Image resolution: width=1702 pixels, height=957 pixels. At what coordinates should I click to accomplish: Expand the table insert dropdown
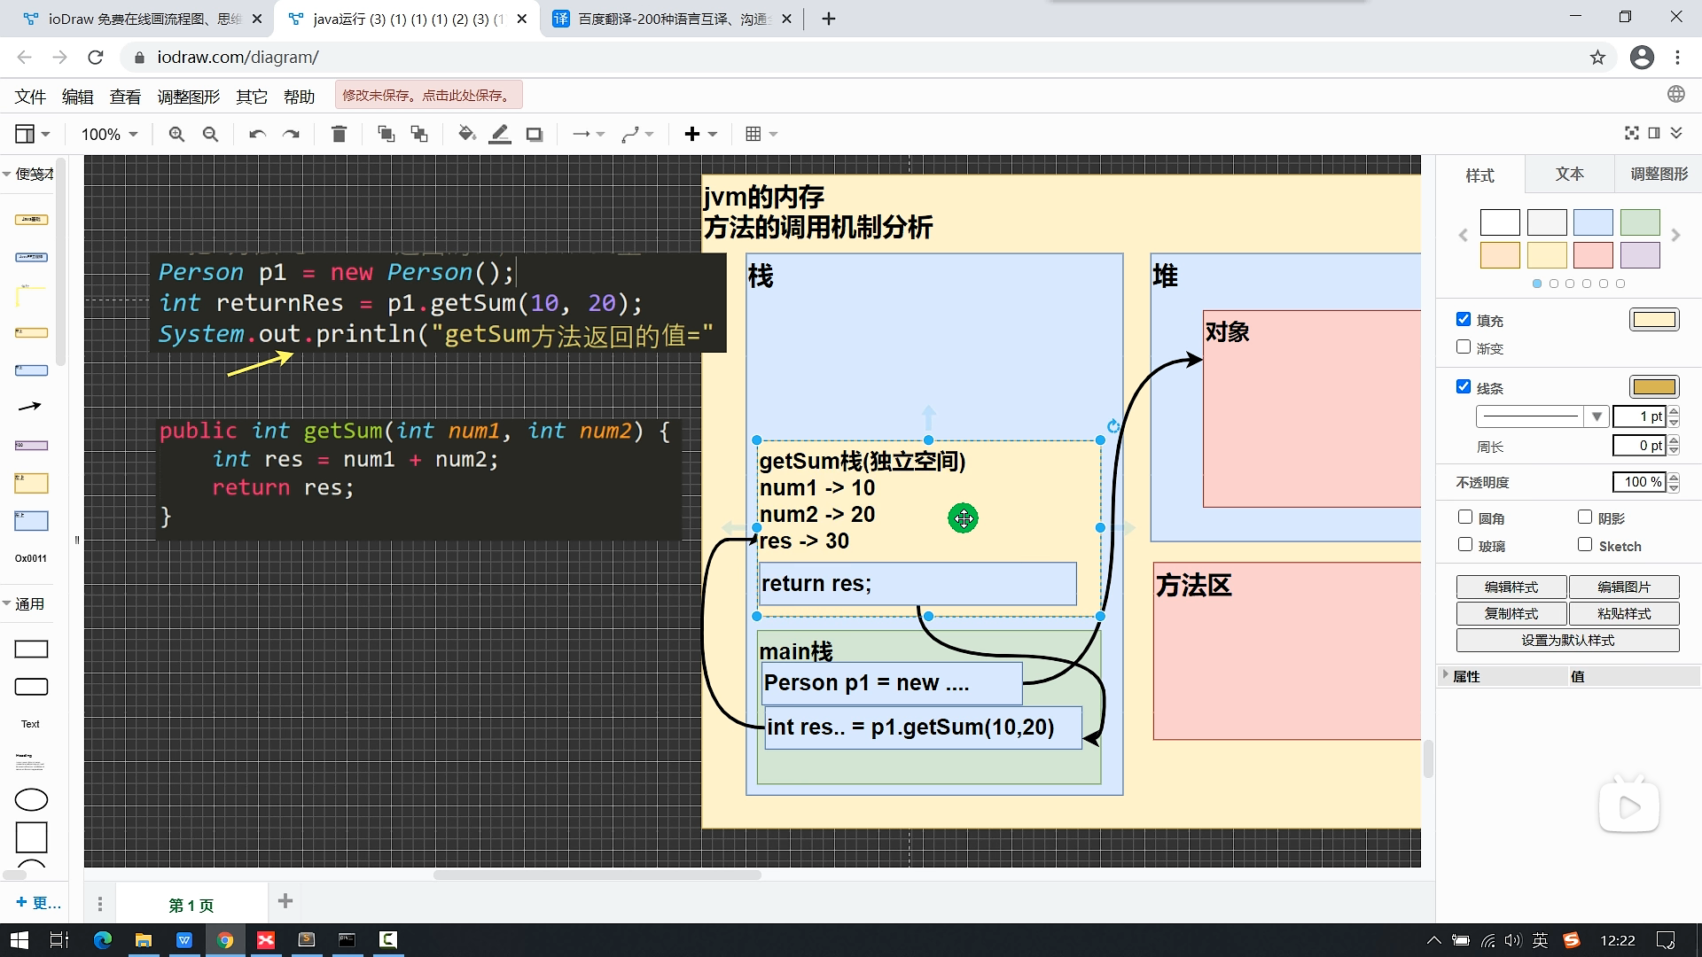tap(761, 134)
